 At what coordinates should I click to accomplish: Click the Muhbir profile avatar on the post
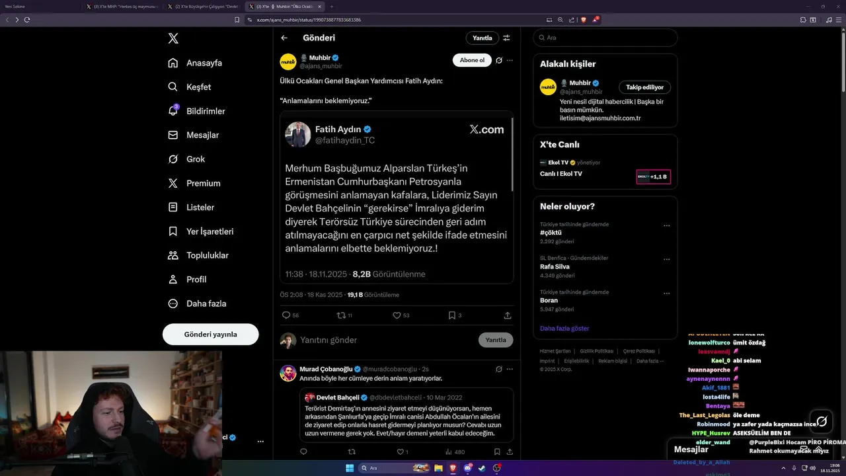coord(288,62)
